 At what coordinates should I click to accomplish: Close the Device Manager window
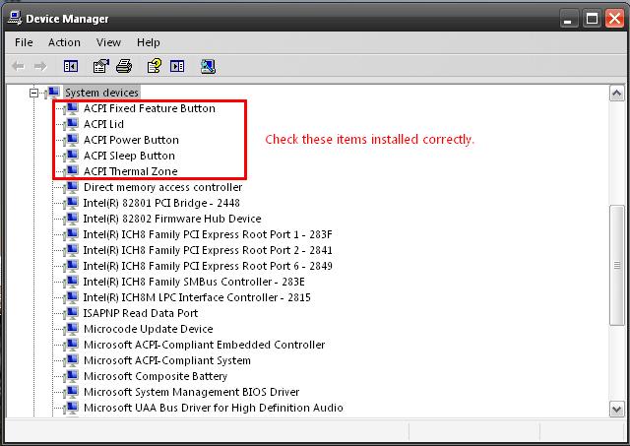[x=614, y=19]
